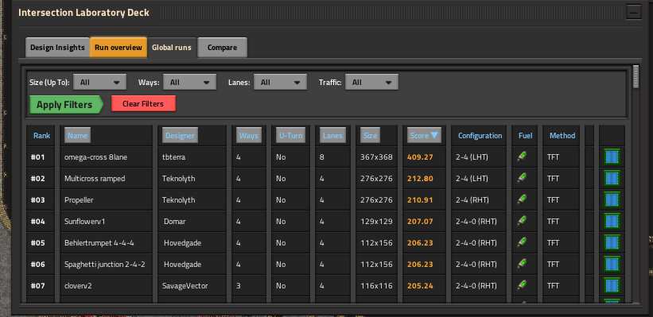Screen dimensions: 653x317
Task: Select the cloverv2 name cell
Action: click(x=107, y=285)
